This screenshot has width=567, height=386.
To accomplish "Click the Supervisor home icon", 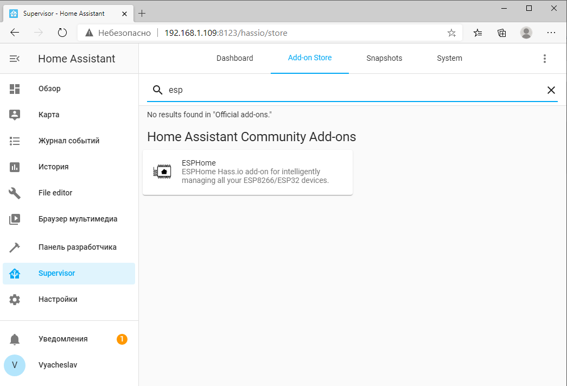I will tap(15, 274).
